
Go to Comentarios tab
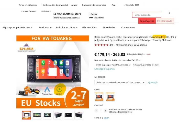tap(128, 27)
